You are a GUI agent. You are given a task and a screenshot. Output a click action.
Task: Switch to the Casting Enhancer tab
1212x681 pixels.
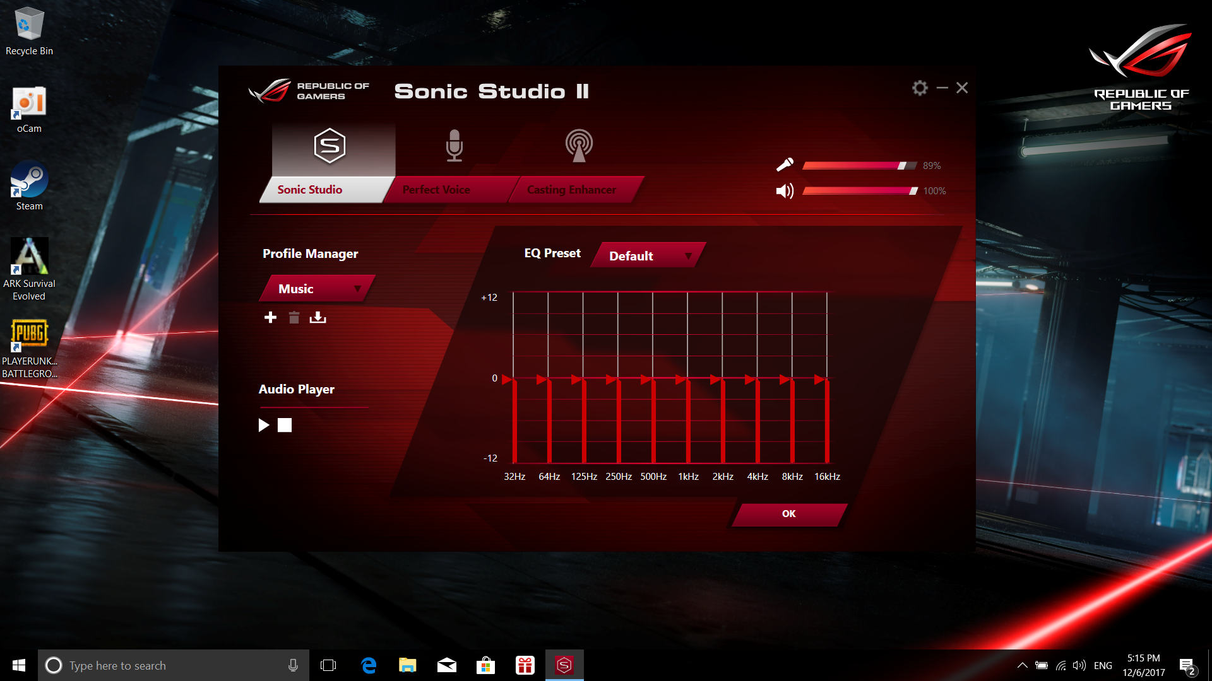click(571, 190)
